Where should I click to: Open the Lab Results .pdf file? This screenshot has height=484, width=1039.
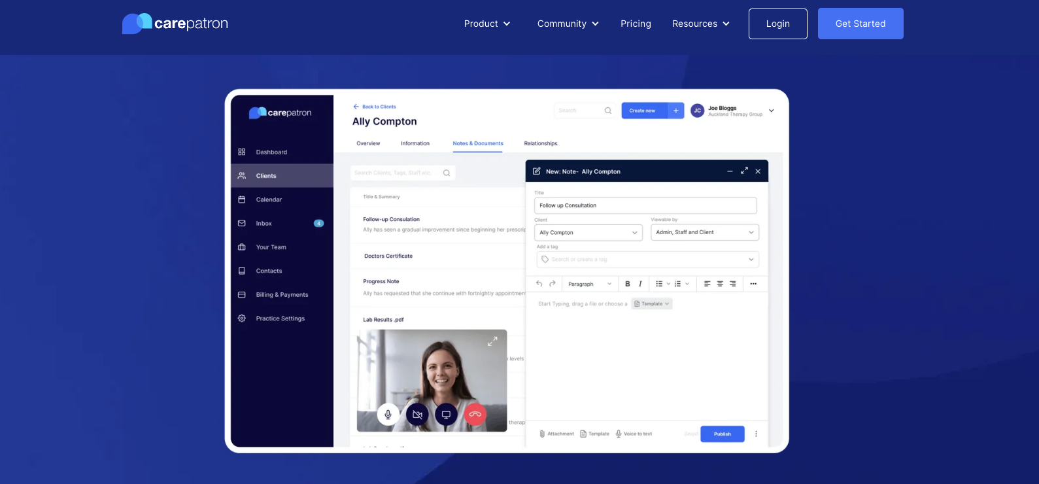pos(383,320)
